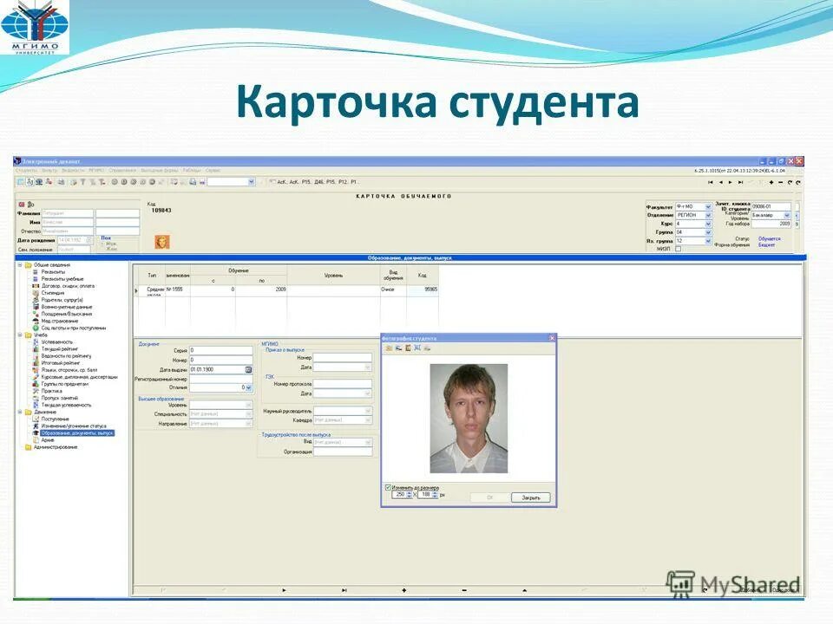Delete row with minus in bottom navigator
The width and height of the screenshot is (833, 624).
click(464, 590)
